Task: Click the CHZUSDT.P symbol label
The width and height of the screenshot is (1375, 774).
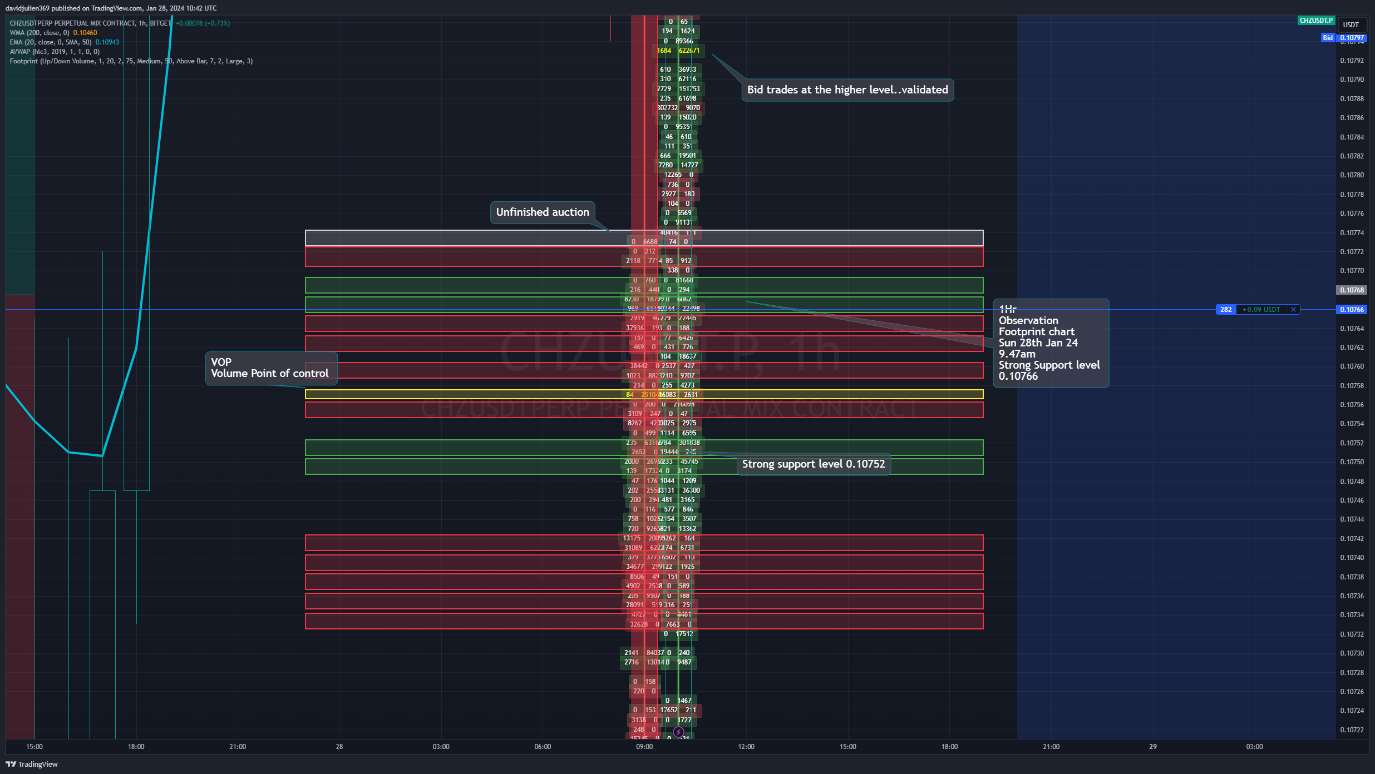Action: tap(1316, 21)
